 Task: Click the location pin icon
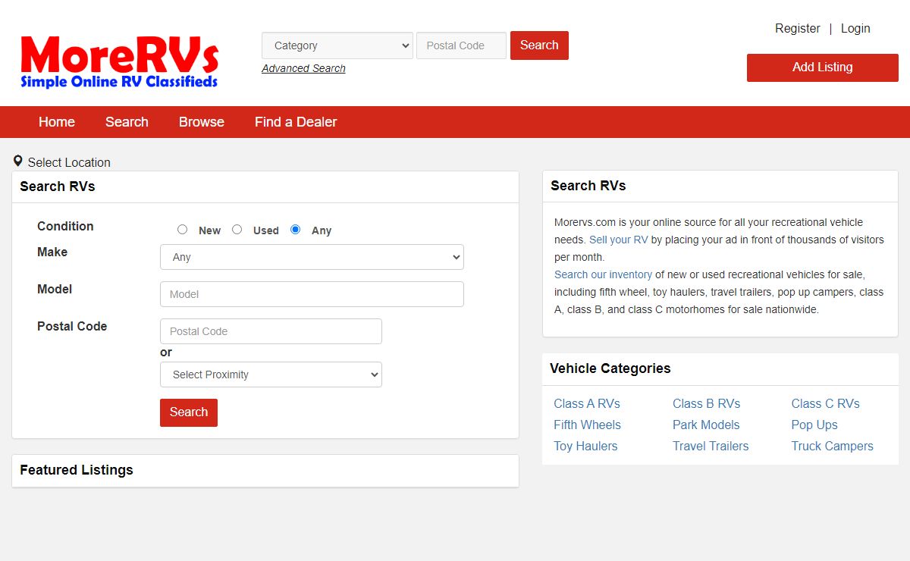pos(18,161)
